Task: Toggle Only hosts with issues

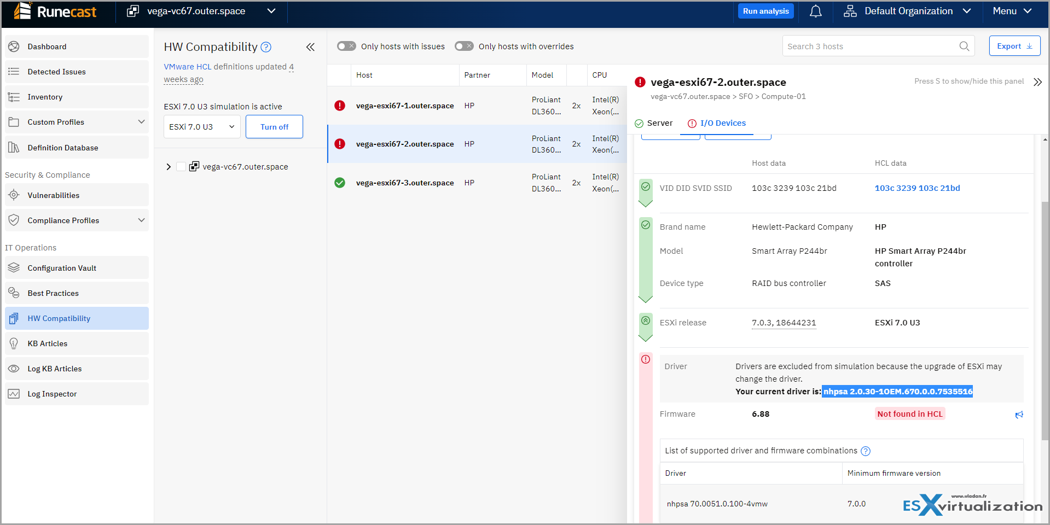Action: point(346,46)
